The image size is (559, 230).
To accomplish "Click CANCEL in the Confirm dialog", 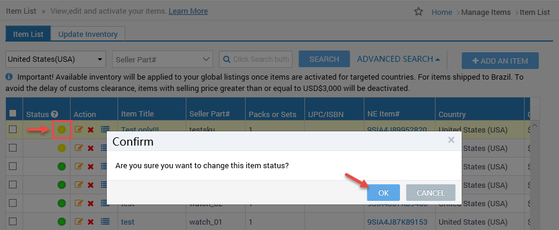I will 431,193.
